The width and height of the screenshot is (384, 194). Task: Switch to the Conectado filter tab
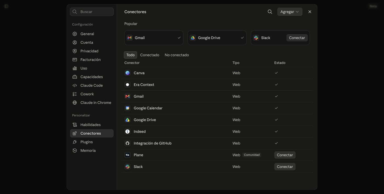tap(150, 55)
